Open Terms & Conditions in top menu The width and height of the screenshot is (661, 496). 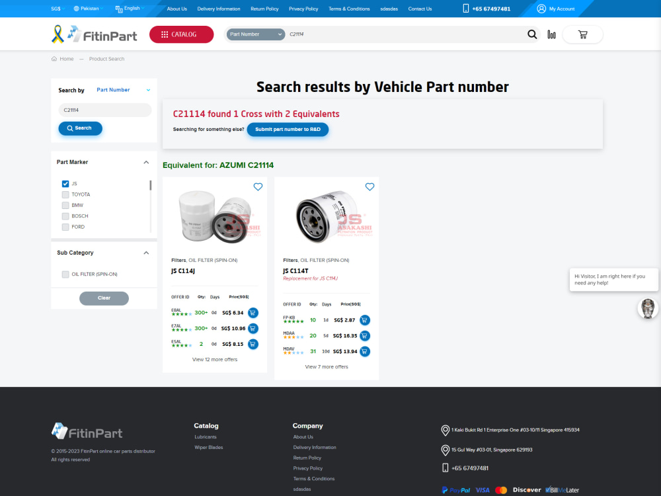point(349,9)
